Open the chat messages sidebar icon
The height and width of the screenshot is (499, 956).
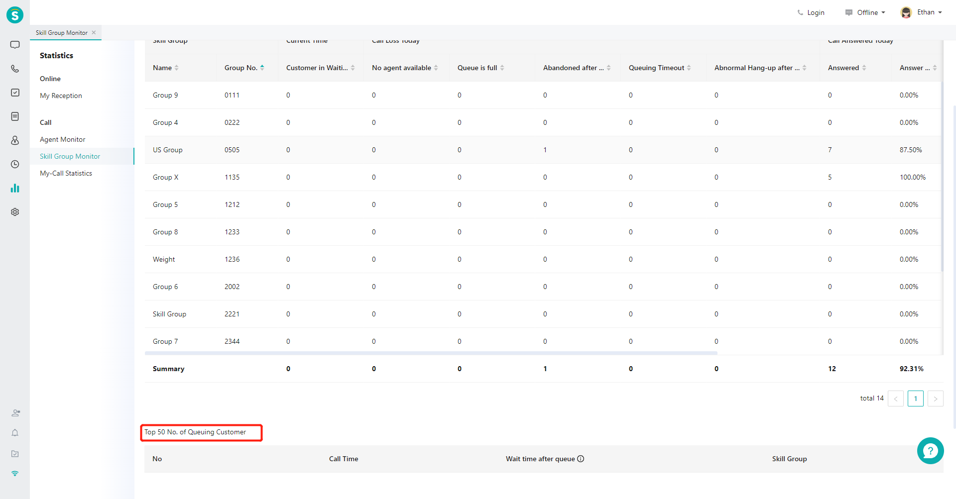[15, 45]
